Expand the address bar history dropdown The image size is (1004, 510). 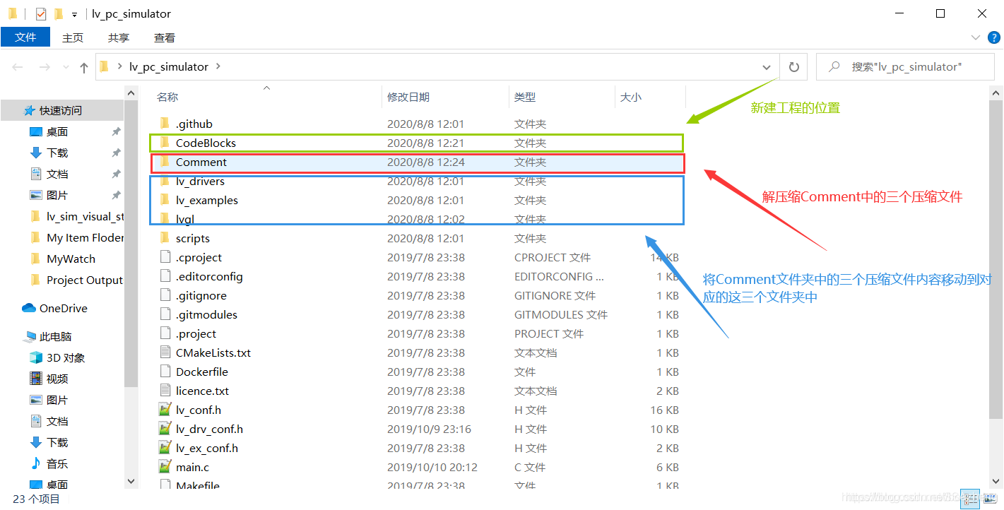point(767,67)
